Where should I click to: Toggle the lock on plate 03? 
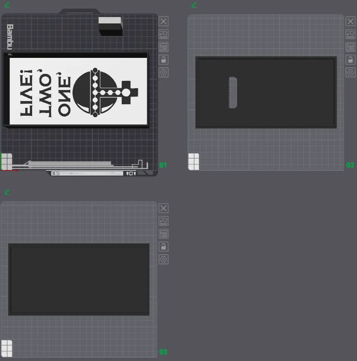(164, 247)
